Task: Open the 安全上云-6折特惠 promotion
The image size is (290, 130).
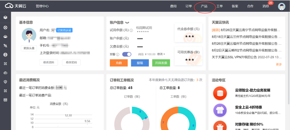Action: click(249, 107)
